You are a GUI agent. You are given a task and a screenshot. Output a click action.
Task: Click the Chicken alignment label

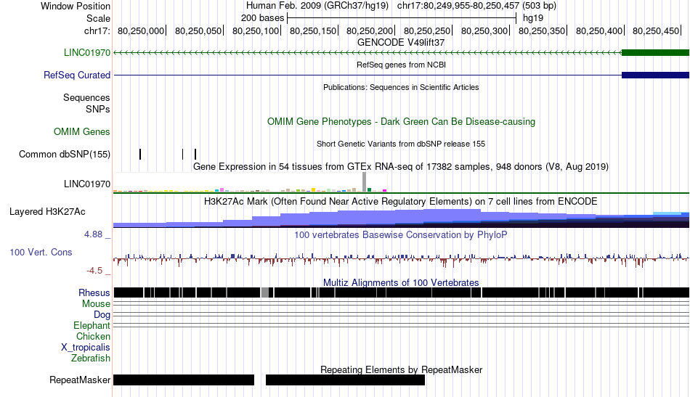tap(93, 336)
